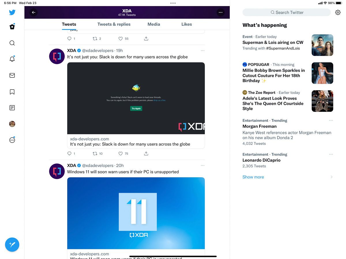Open Notifications bell in sidebar
The height and width of the screenshot is (259, 346).
[12, 59]
